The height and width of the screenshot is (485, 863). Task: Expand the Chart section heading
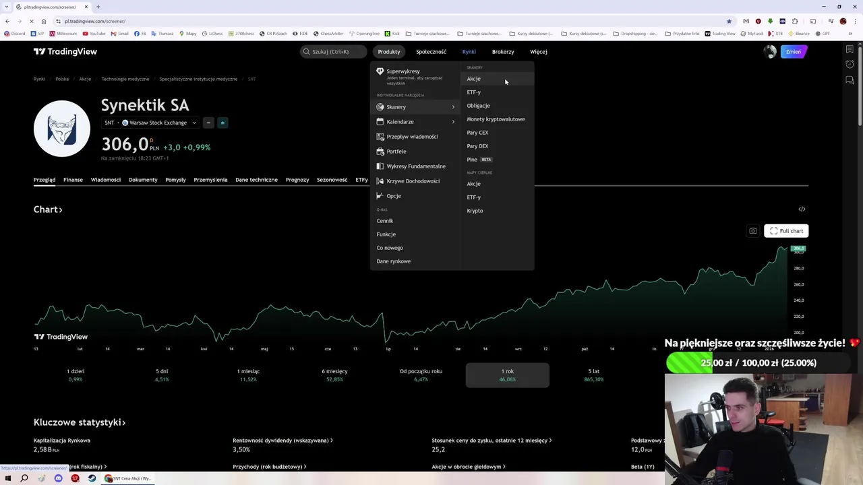tap(48, 209)
